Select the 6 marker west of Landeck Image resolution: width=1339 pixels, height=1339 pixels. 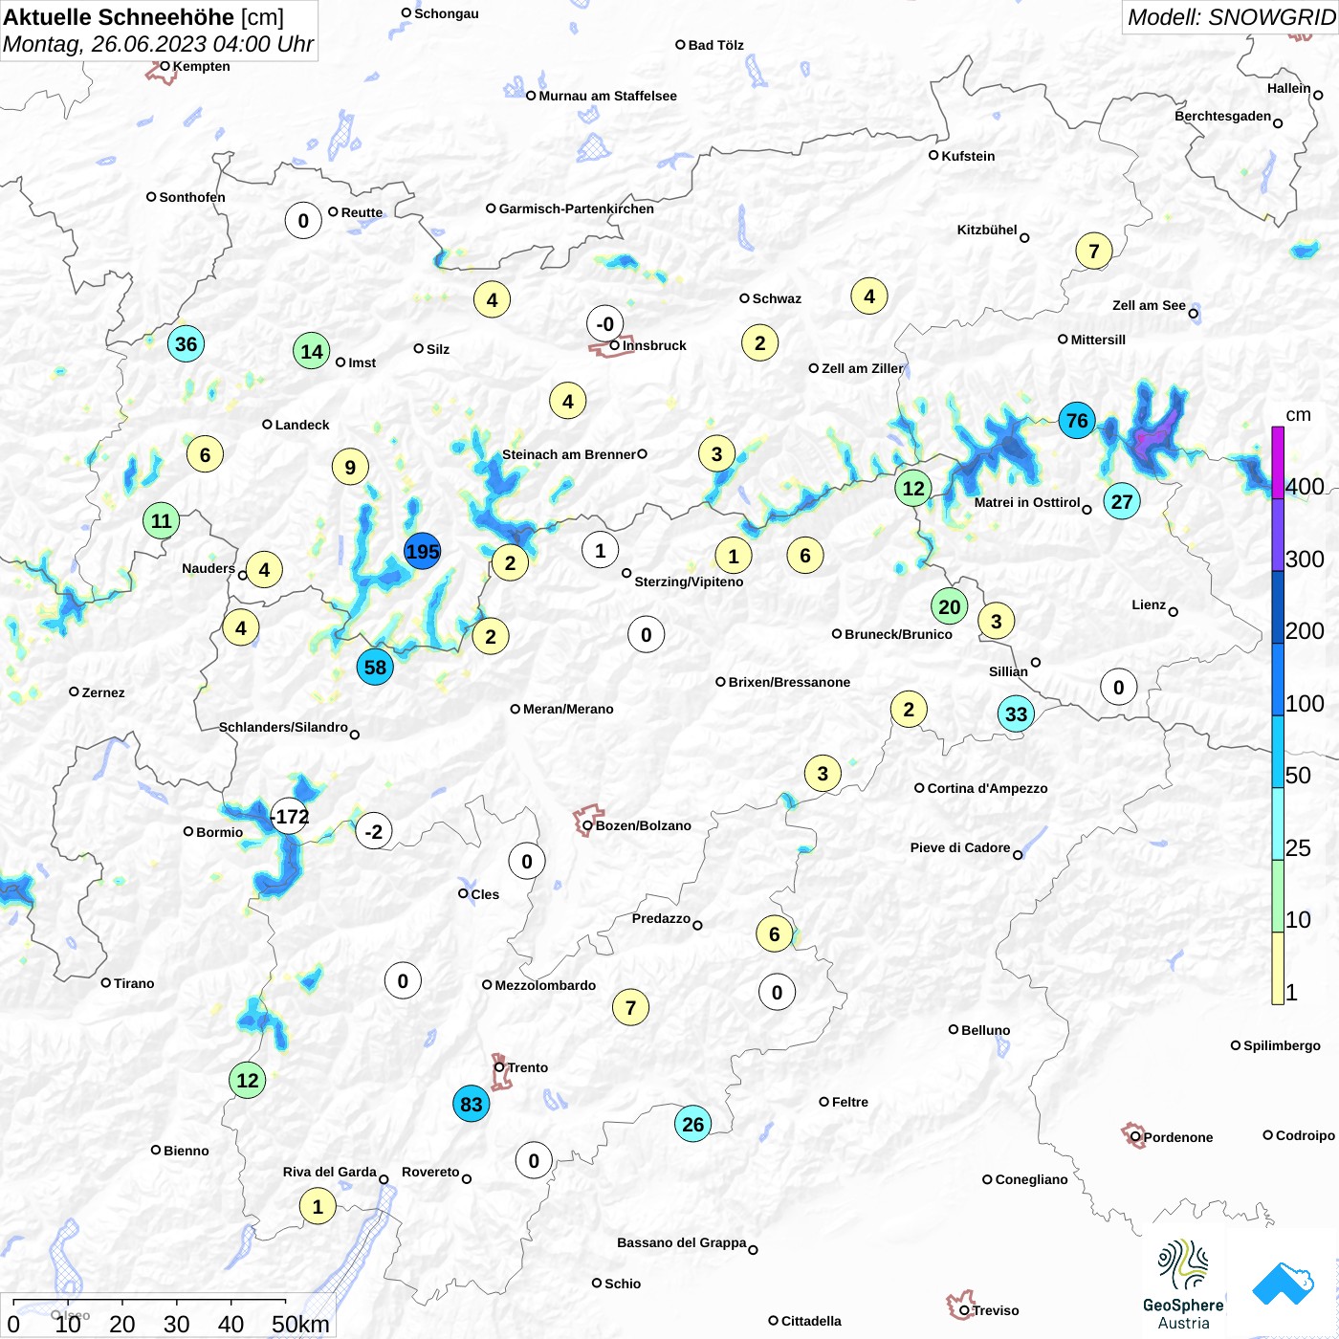pos(205,454)
